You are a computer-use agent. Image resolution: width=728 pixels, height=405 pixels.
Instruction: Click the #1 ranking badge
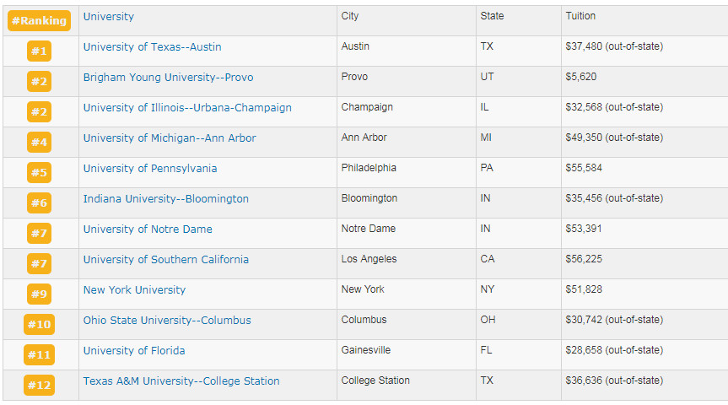(40, 51)
